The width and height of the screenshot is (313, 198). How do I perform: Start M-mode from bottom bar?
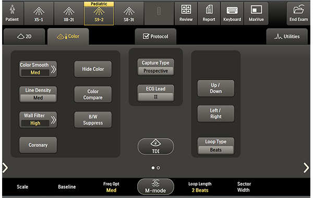[155, 187]
